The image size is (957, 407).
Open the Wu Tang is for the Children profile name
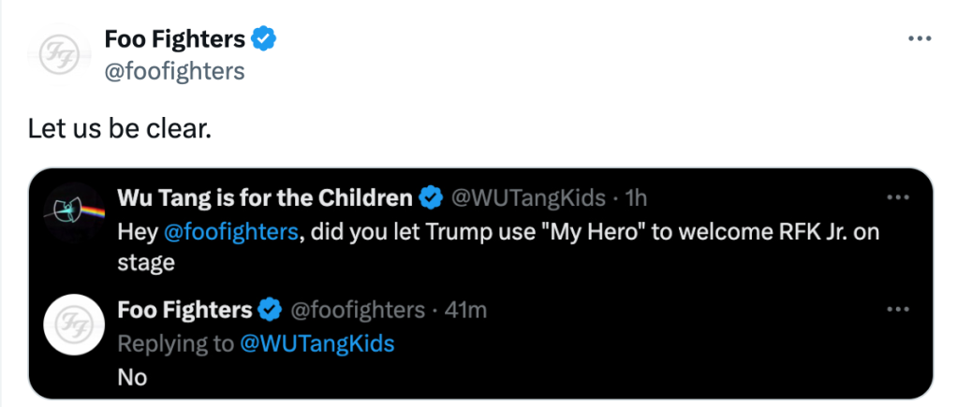[x=265, y=198]
